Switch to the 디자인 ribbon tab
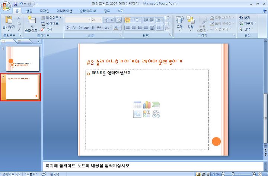Screen dimensions: 268x176 [44, 11]
